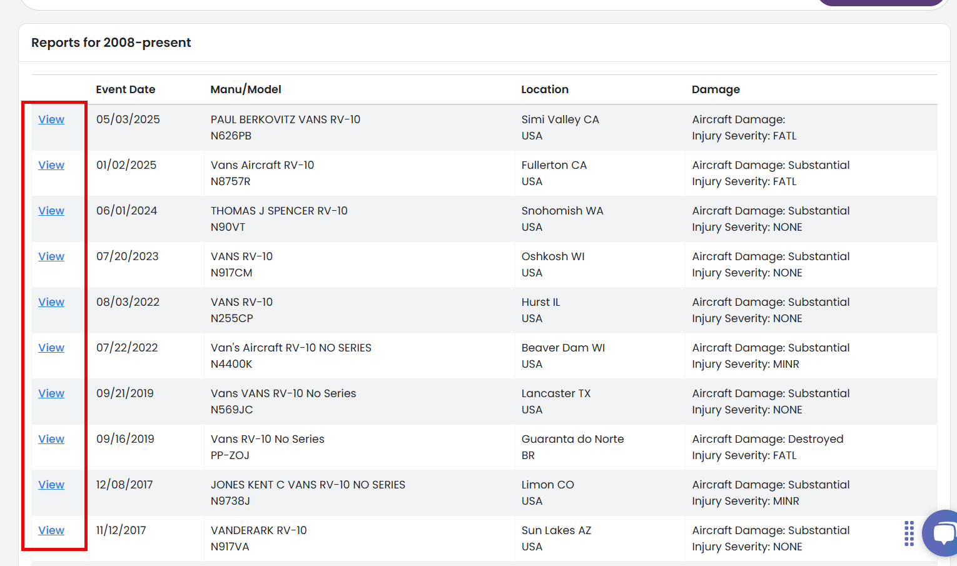
Task: Click the Limon CO location
Action: (548, 485)
